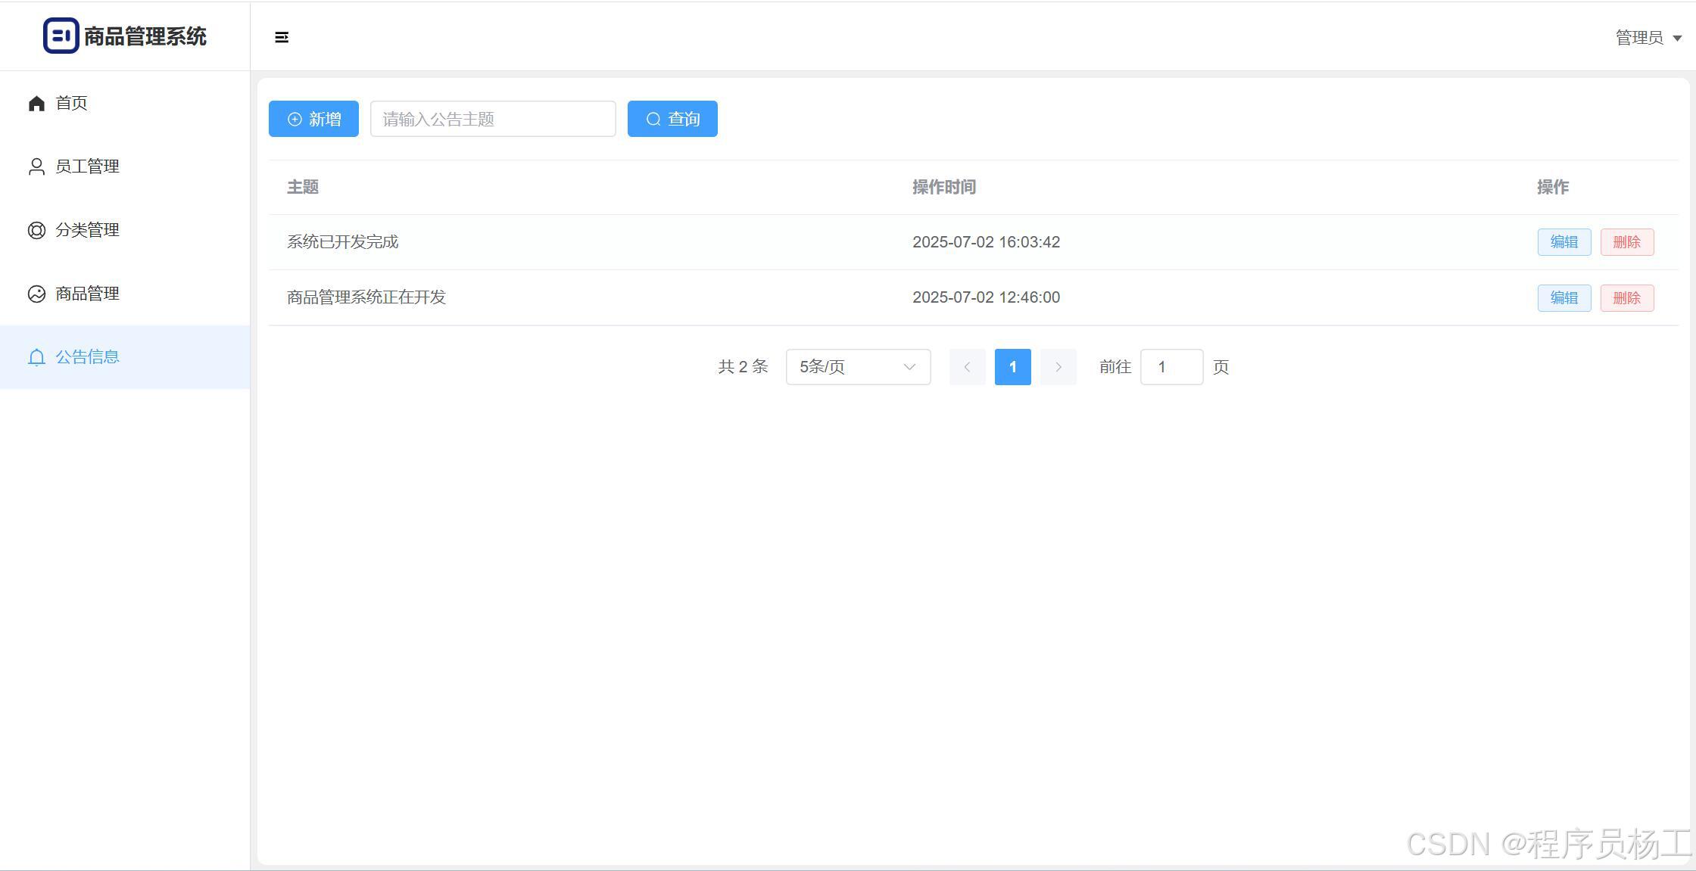Click the home icon beside 首页
The width and height of the screenshot is (1696, 871).
pos(36,103)
